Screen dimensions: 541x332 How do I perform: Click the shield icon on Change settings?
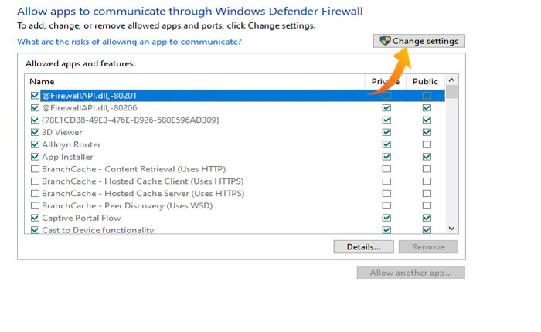(385, 41)
